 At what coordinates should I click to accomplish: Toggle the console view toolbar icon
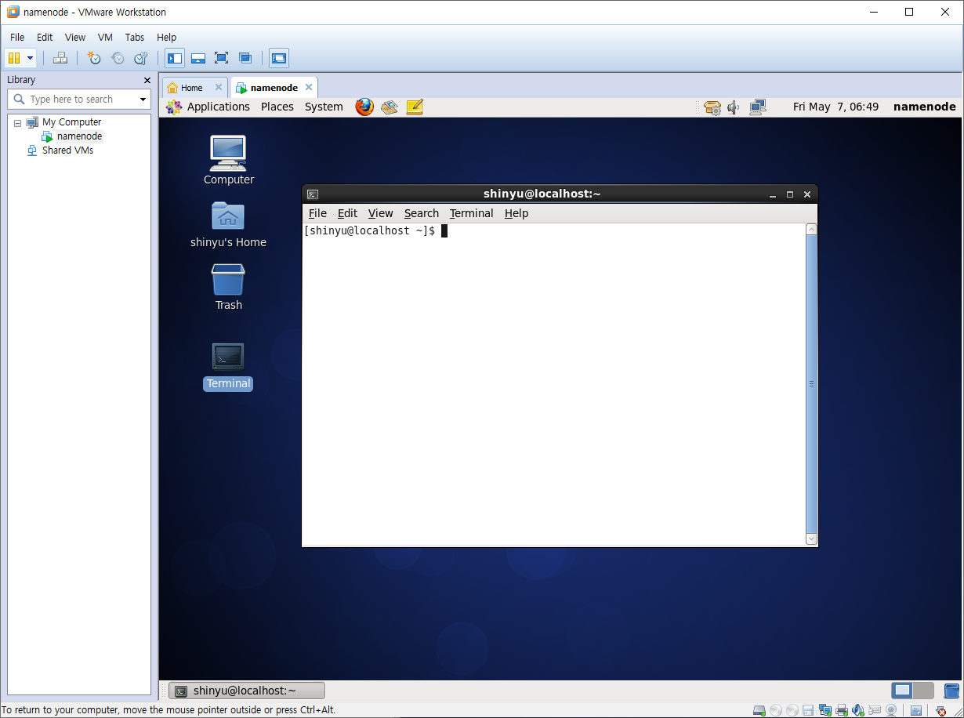point(279,58)
